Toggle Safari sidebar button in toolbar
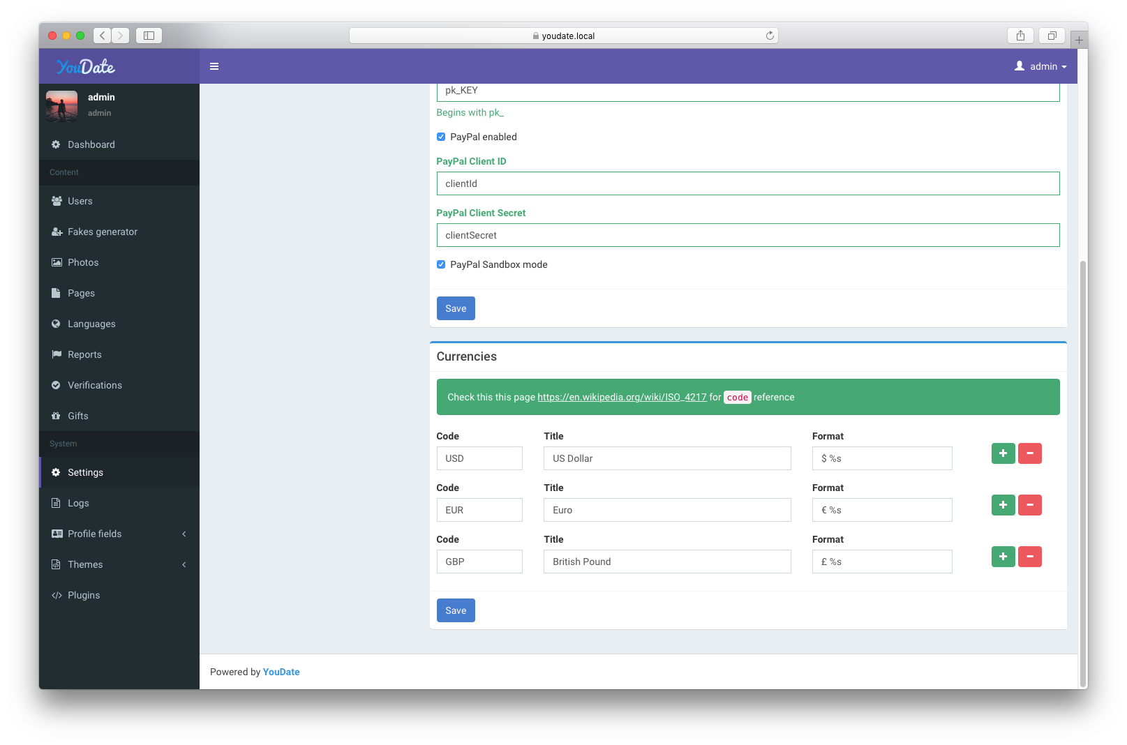1127x745 pixels. pyautogui.click(x=149, y=36)
